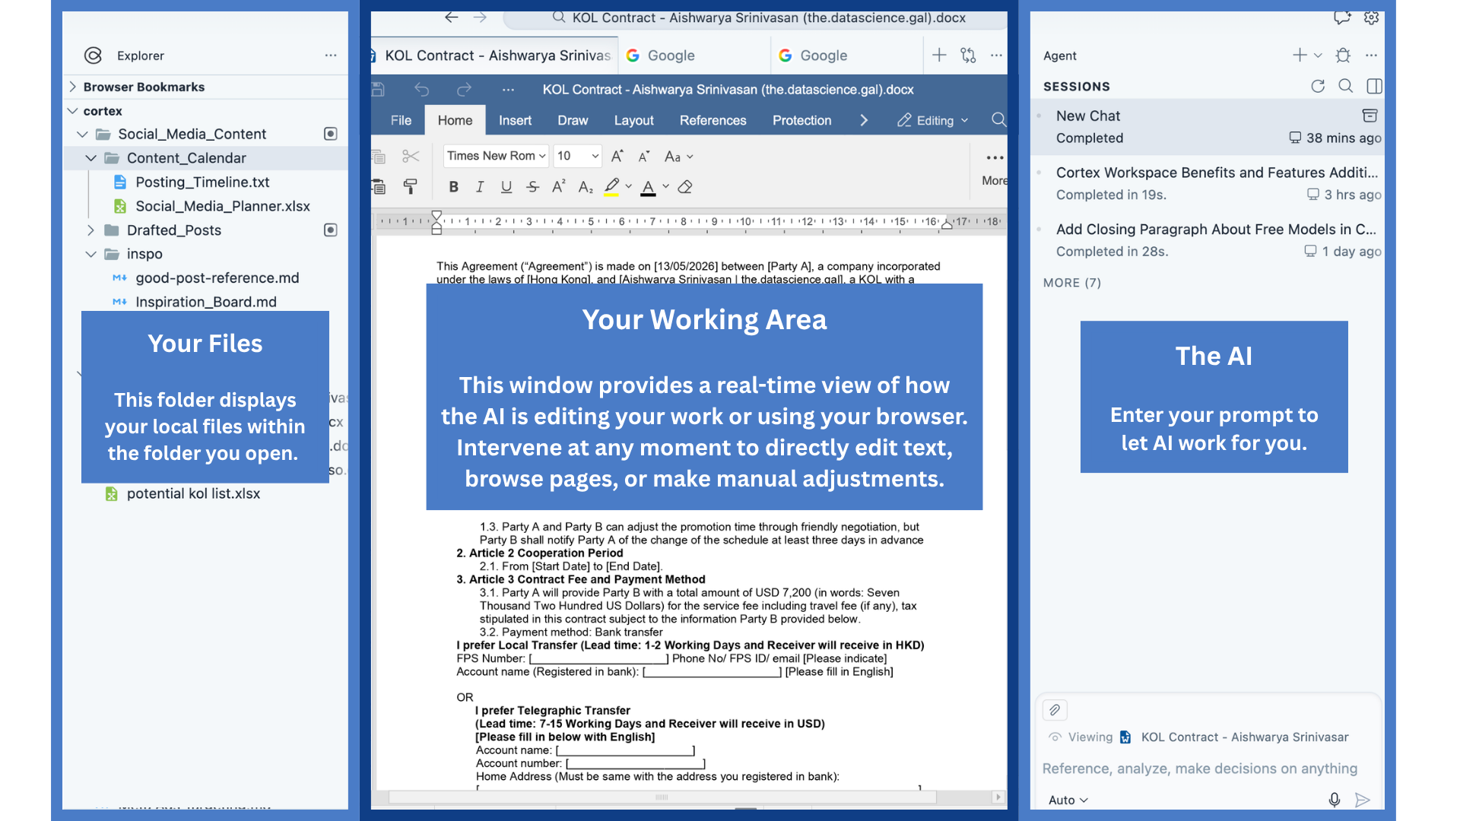Open highlight color dropdown arrow
This screenshot has height=821, width=1460.
point(628,187)
